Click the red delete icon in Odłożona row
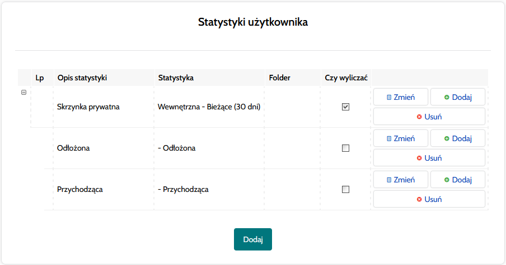 pos(419,158)
